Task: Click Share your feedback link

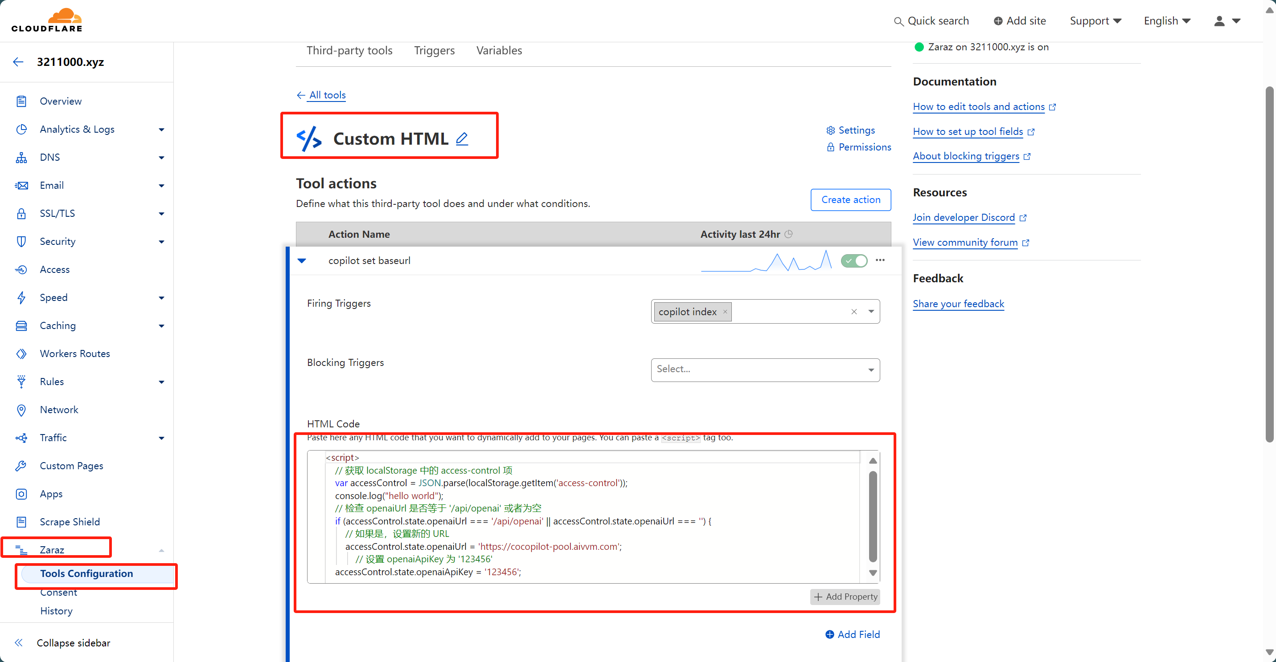Action: (x=958, y=304)
